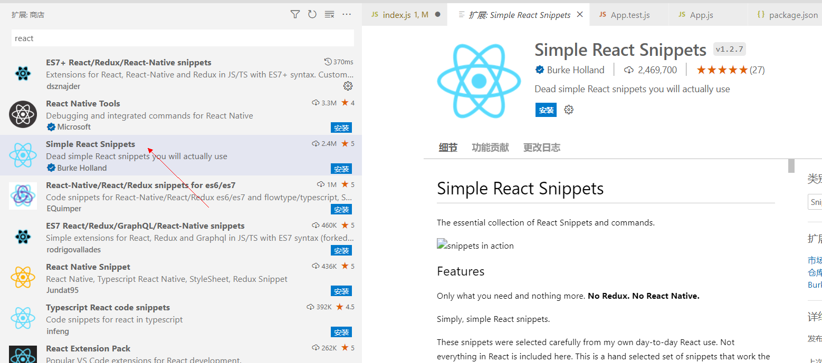This screenshot has height=363, width=822.
Task: Click the verified badge beside Burke Holland header
Action: coord(540,70)
